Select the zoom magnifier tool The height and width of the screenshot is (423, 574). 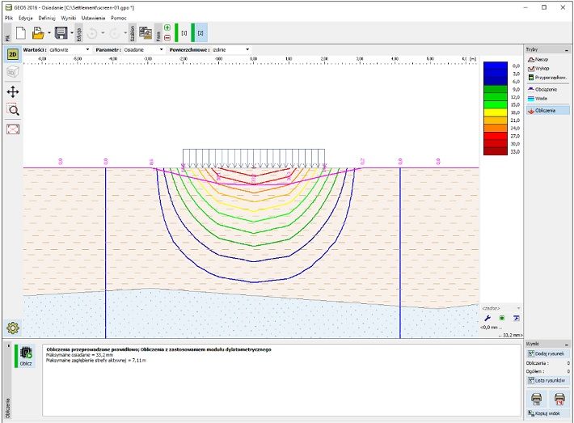(13, 110)
